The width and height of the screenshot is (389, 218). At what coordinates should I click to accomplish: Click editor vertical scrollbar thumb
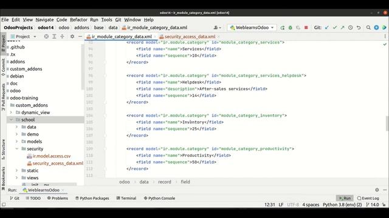click(x=387, y=123)
